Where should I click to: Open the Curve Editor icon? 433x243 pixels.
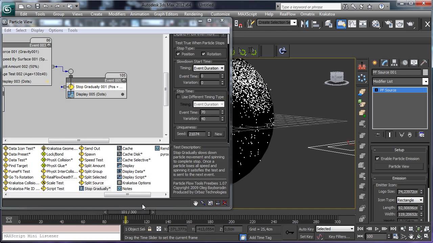[x=352, y=24]
